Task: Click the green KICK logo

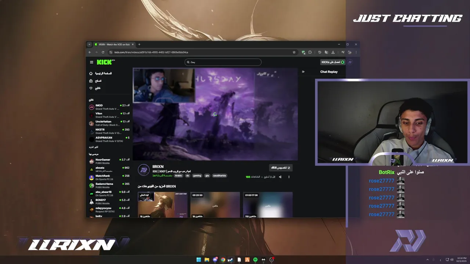Action: (x=105, y=62)
